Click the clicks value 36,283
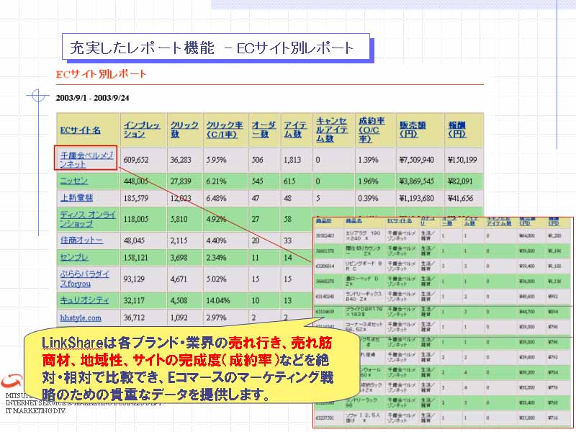The height and width of the screenshot is (432, 576). pos(181,160)
